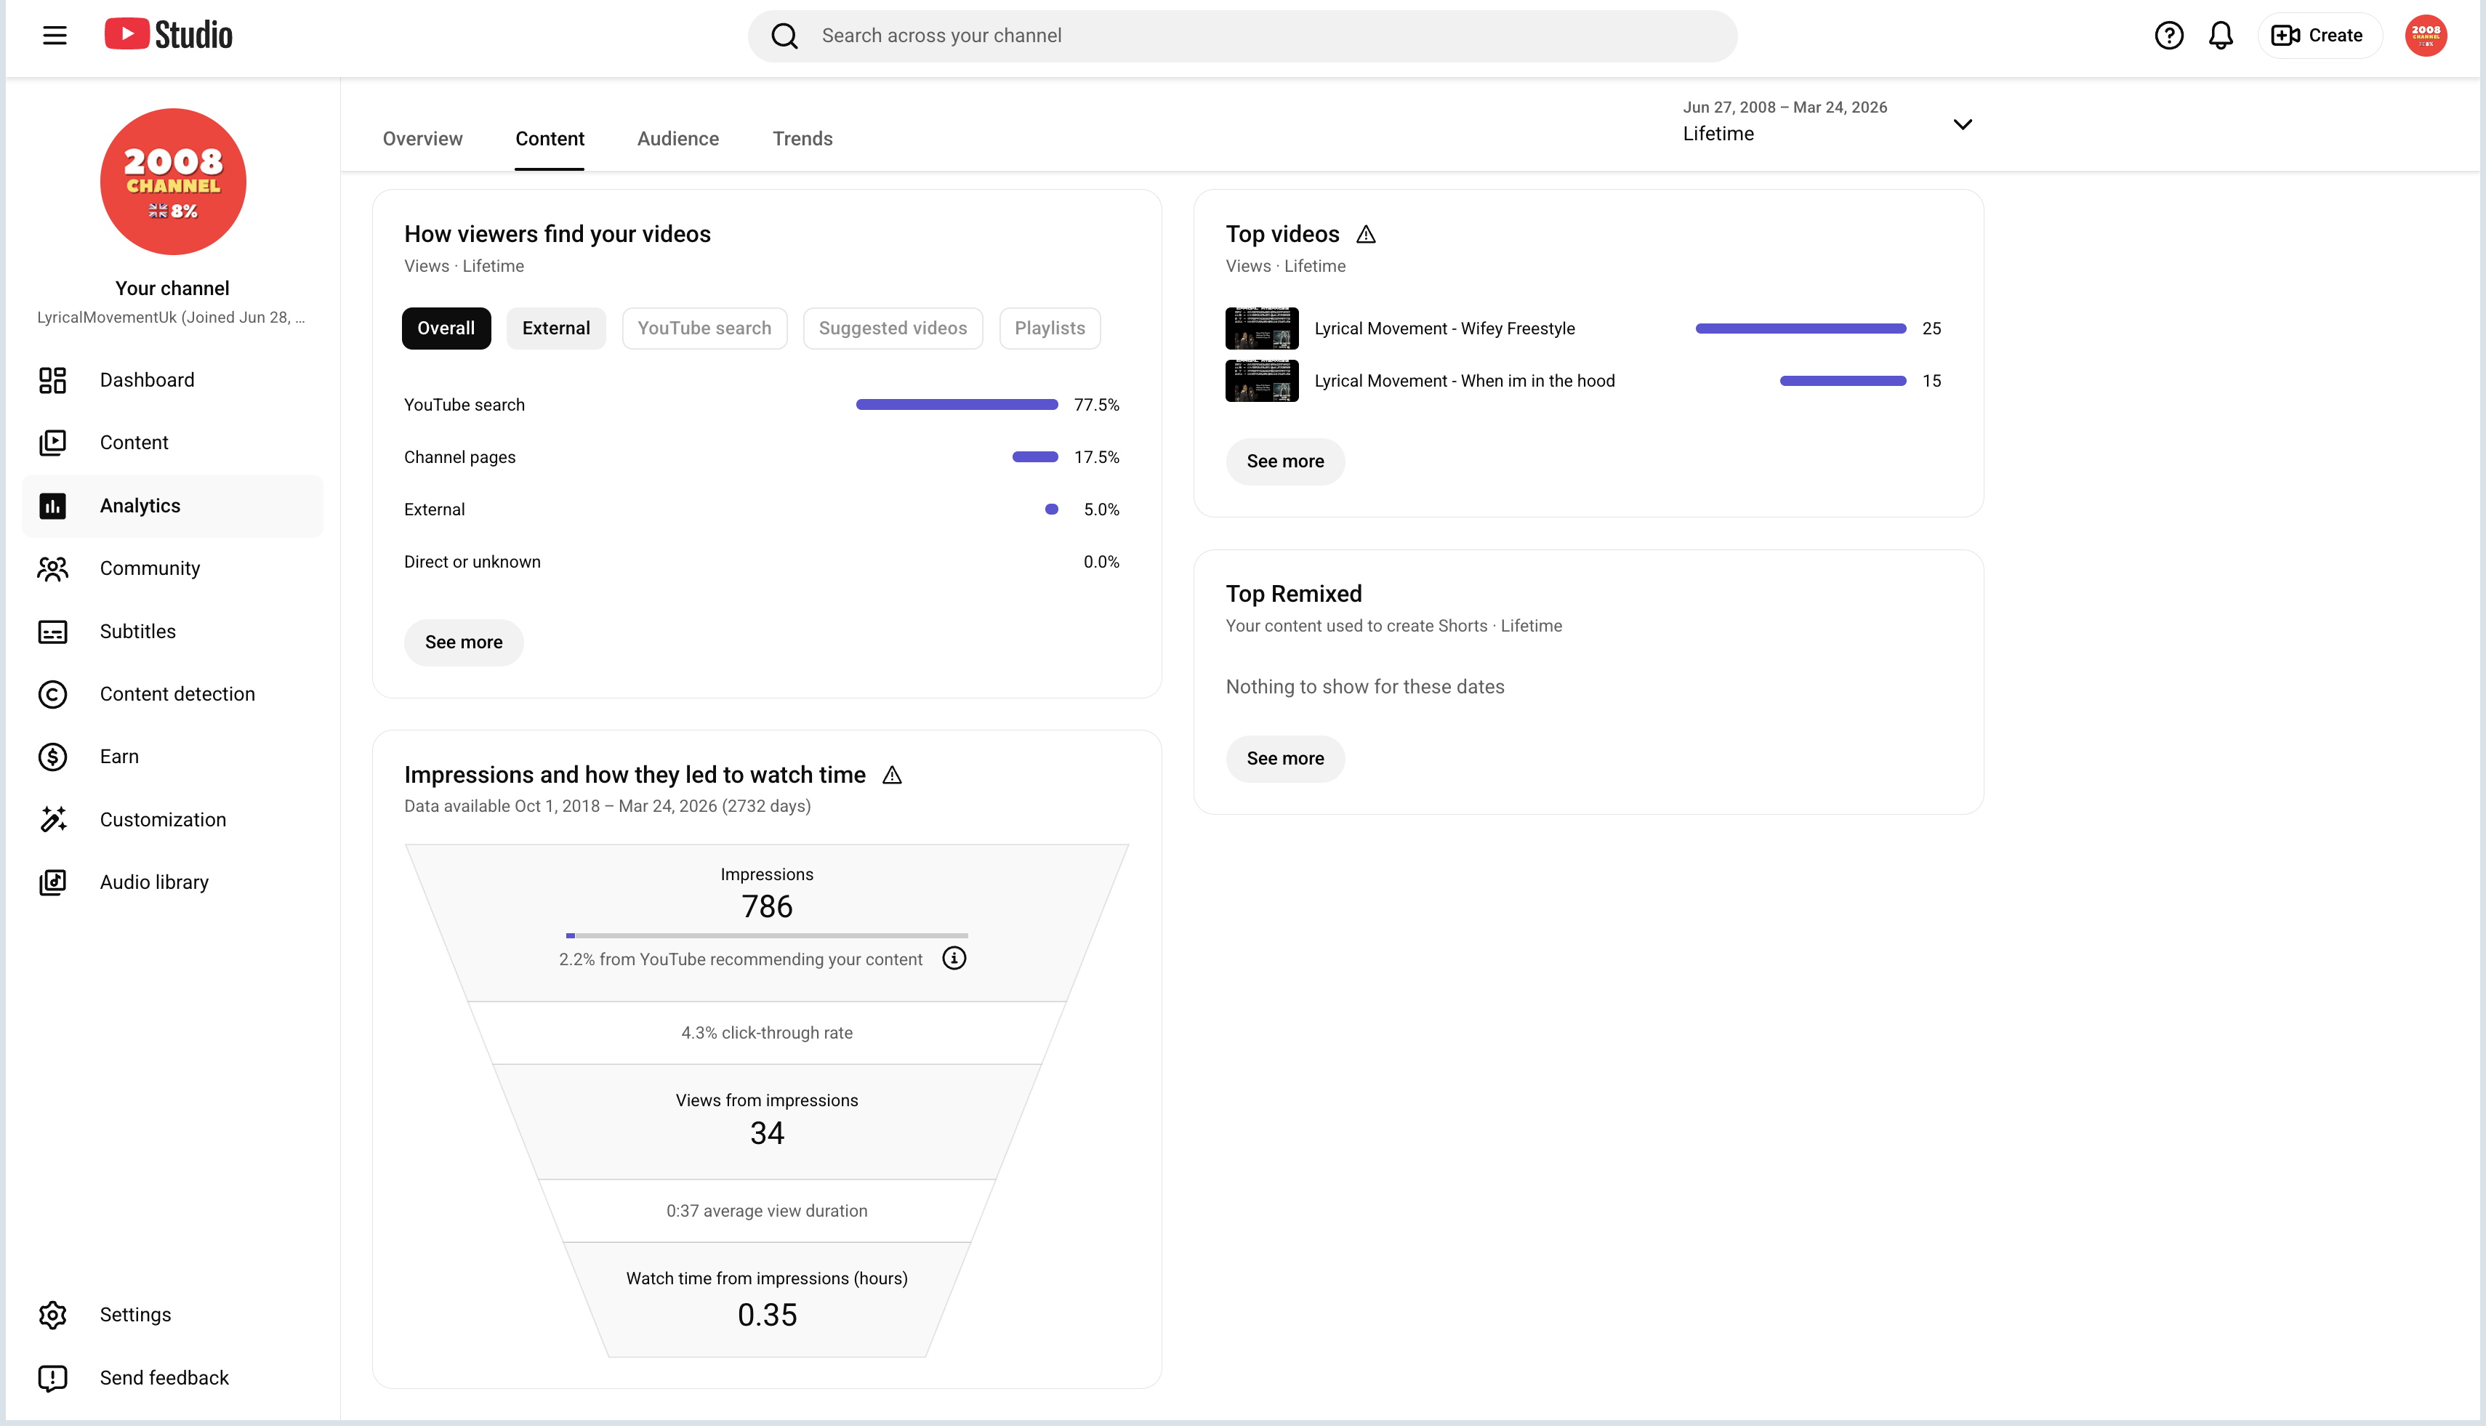Image resolution: width=2486 pixels, height=1426 pixels.
Task: Click the Content sidebar icon
Action: click(x=53, y=443)
